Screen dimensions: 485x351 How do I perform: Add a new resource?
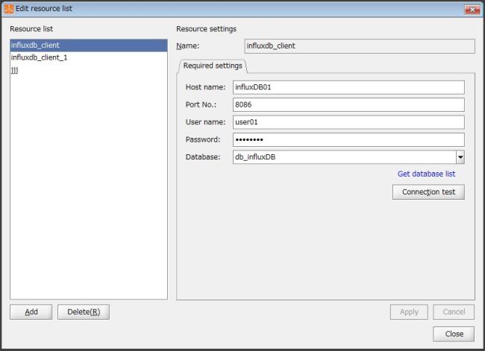tap(31, 312)
